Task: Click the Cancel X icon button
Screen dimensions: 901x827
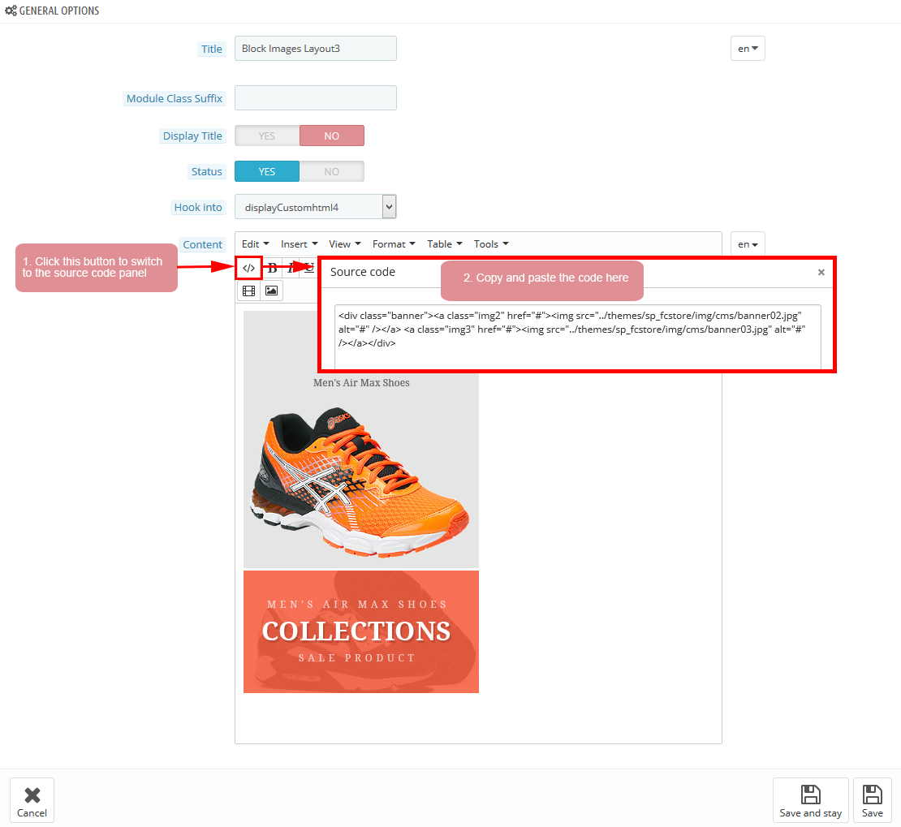Action: coord(32,800)
